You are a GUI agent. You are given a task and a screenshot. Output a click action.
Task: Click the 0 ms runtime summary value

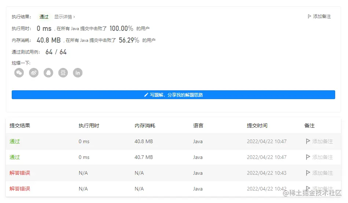click(x=44, y=28)
